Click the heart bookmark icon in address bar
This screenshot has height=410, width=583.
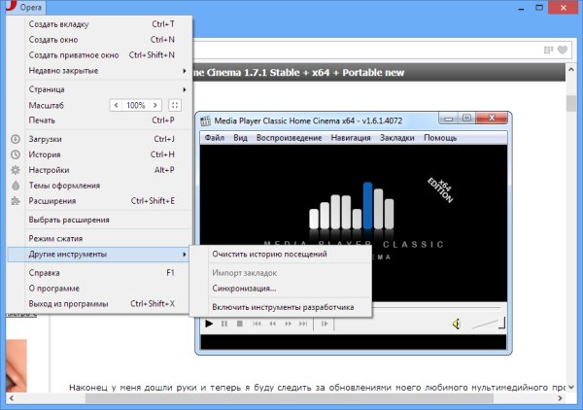pos(563,50)
